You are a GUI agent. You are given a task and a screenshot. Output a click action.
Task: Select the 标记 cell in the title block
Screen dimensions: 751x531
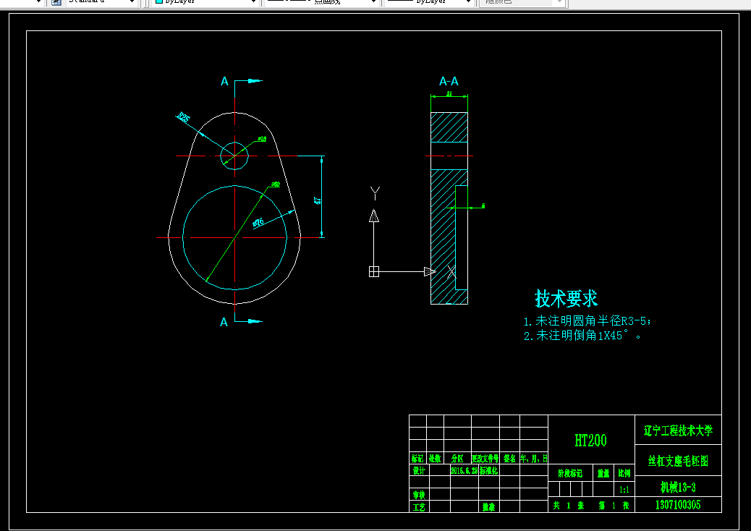[417, 458]
